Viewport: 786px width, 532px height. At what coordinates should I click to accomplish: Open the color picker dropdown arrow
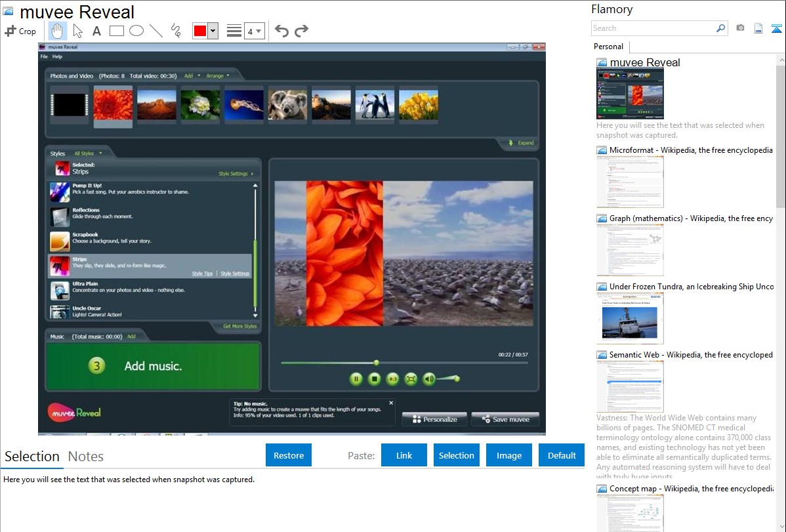coord(213,31)
